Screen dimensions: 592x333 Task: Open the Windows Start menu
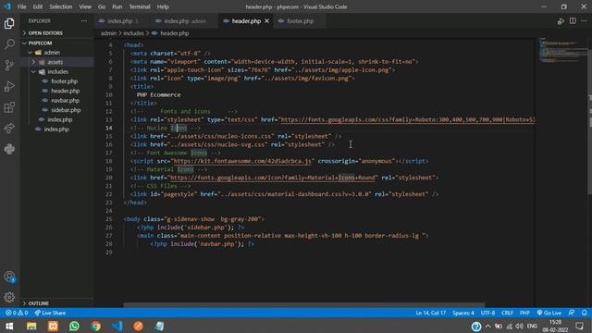click(9, 326)
